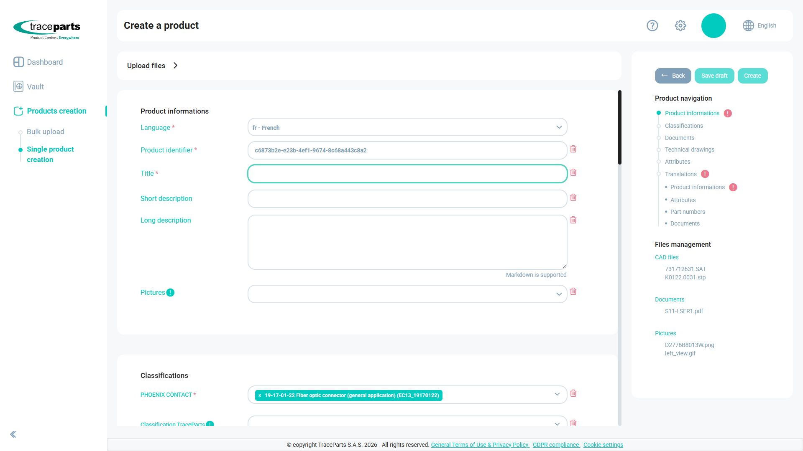This screenshot has width=803, height=451.
Task: Click the teal user avatar circle
Action: [713, 25]
